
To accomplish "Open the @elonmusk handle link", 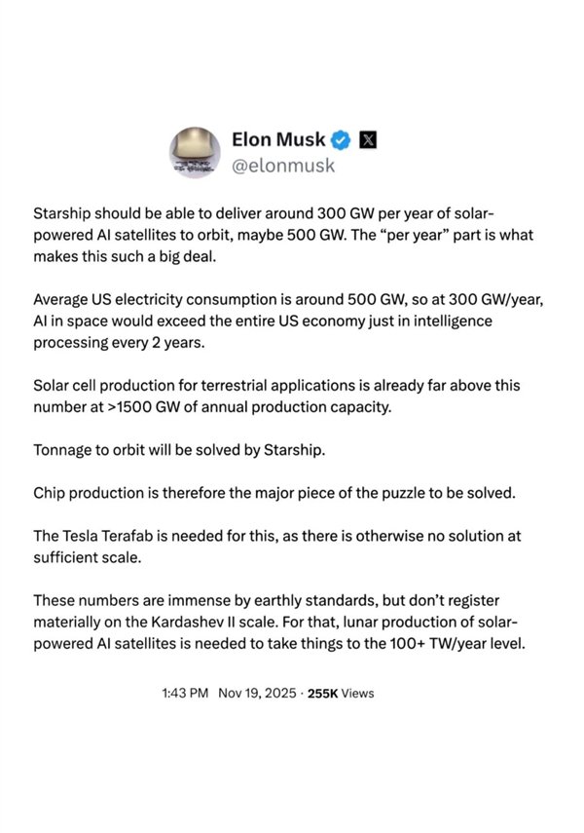I will 283,166.
